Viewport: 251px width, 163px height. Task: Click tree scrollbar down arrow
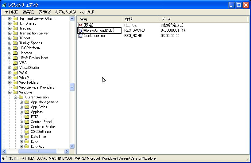click(x=72, y=146)
